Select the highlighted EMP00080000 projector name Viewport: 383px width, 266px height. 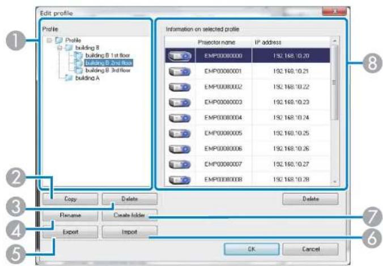[x=223, y=56]
